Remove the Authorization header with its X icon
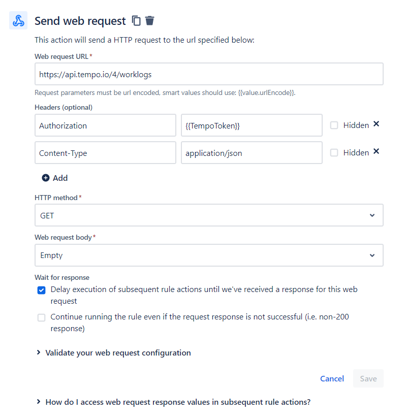 (x=375, y=123)
